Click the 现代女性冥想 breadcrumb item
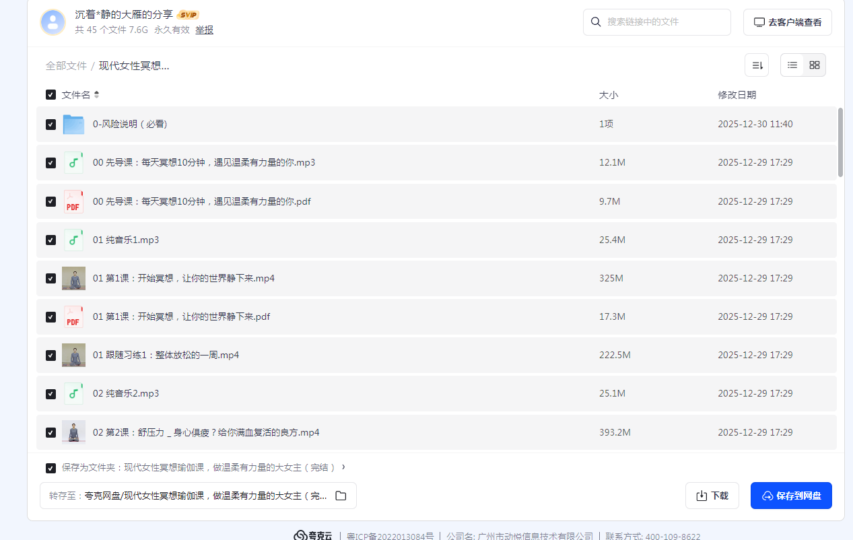Viewport: 853px width, 540px height. 134,66
